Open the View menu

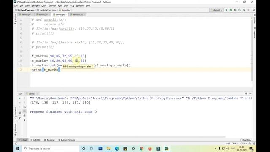27,5
